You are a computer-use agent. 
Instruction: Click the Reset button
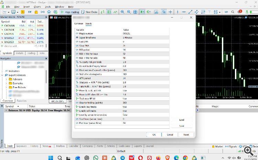tap(186, 135)
